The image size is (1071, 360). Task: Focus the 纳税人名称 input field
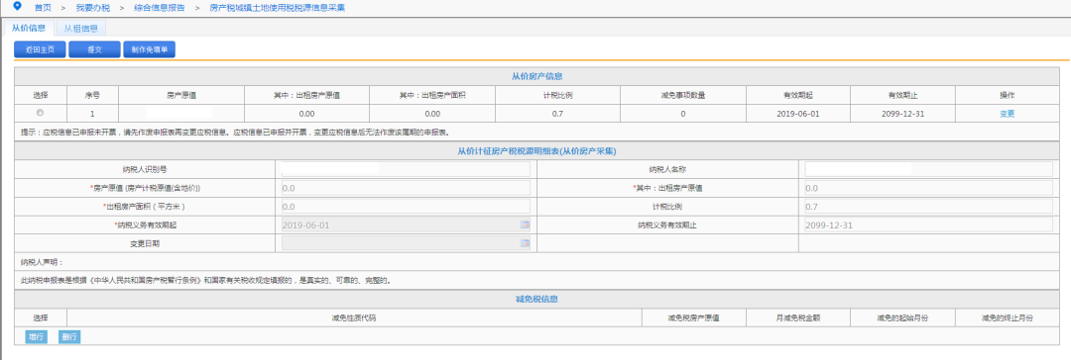tap(929, 169)
